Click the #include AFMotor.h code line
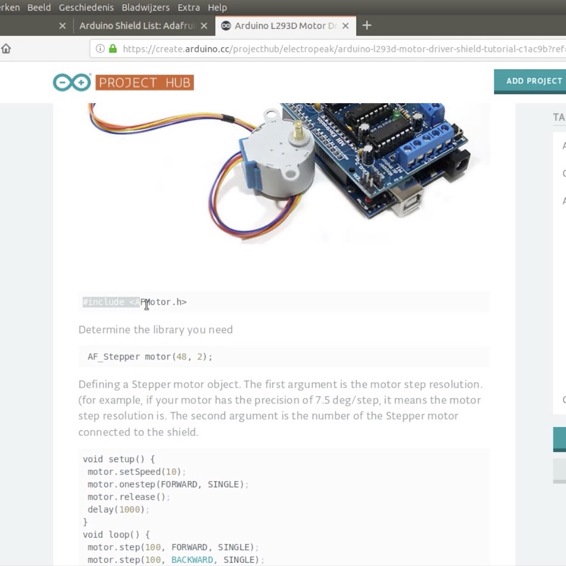566x566 pixels. tap(135, 302)
